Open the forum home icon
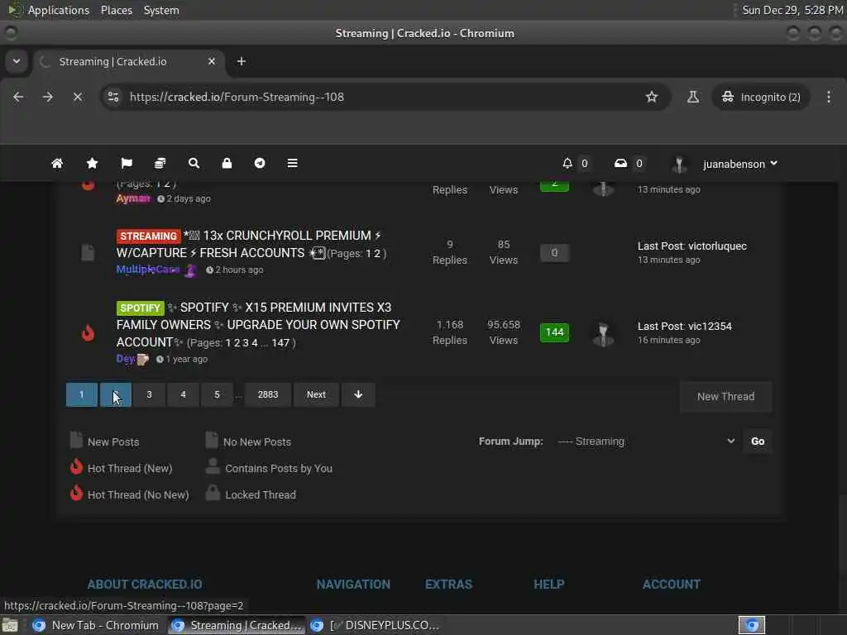The image size is (847, 635). pos(57,163)
